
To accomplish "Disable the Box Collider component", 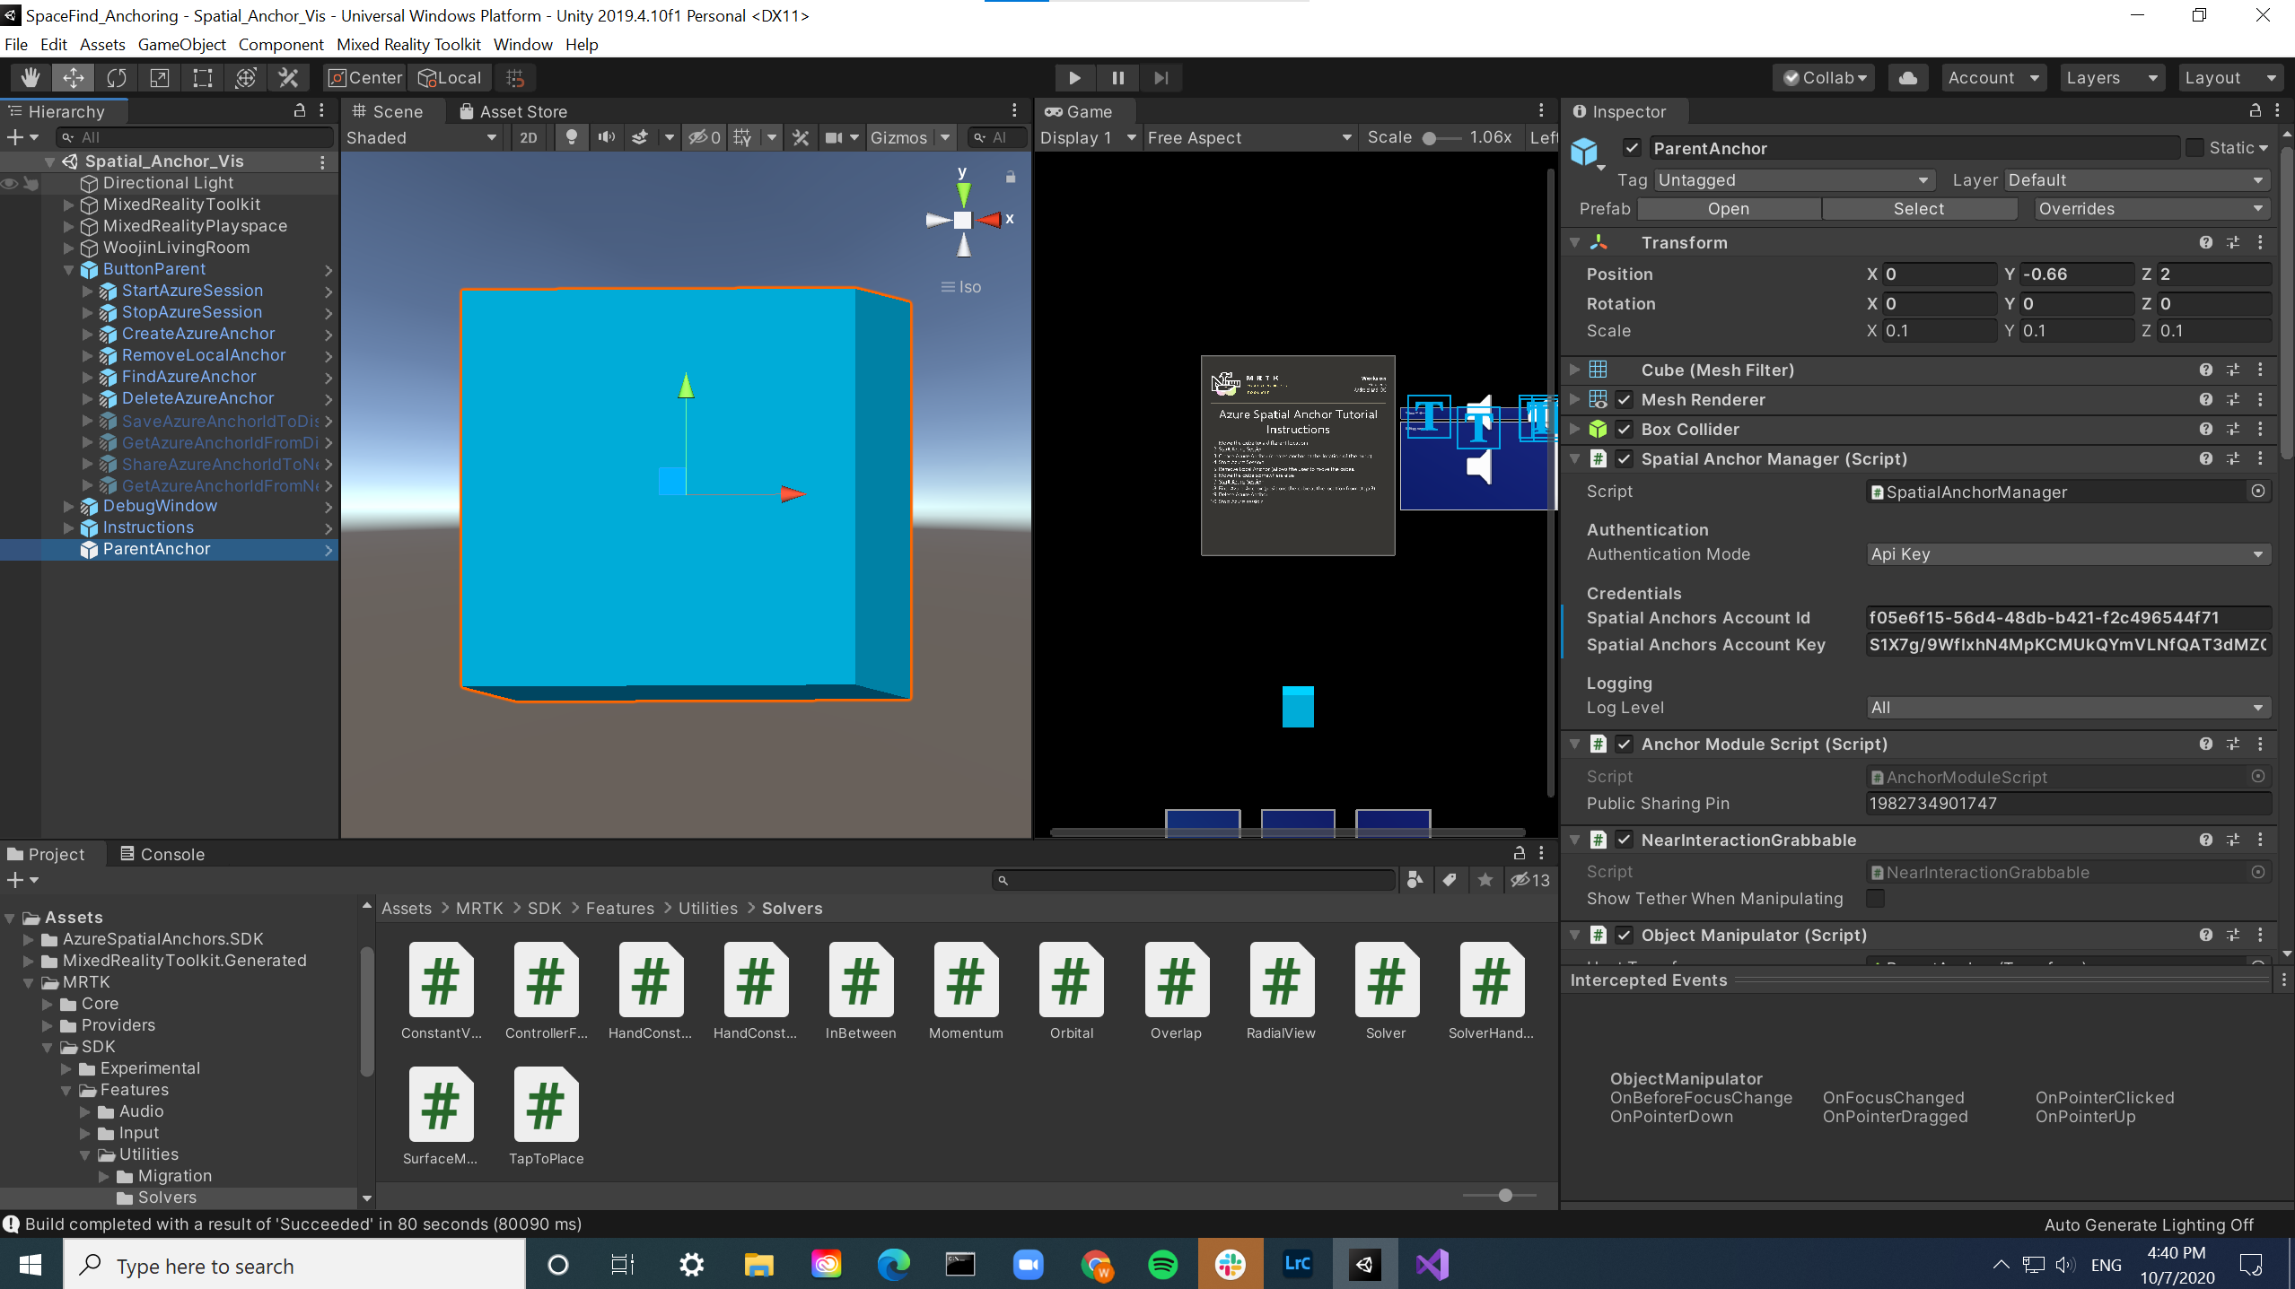I will pos(1625,429).
